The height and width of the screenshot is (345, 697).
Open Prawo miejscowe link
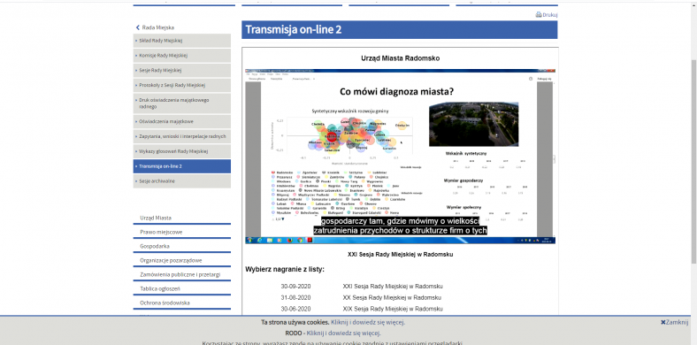point(161,232)
